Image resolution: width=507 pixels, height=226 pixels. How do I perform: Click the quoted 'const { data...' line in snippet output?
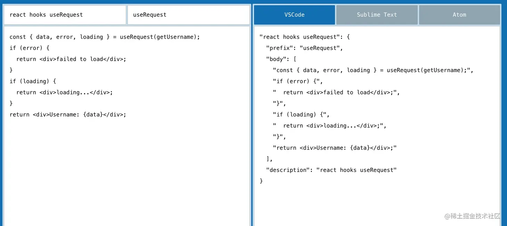[373, 70]
